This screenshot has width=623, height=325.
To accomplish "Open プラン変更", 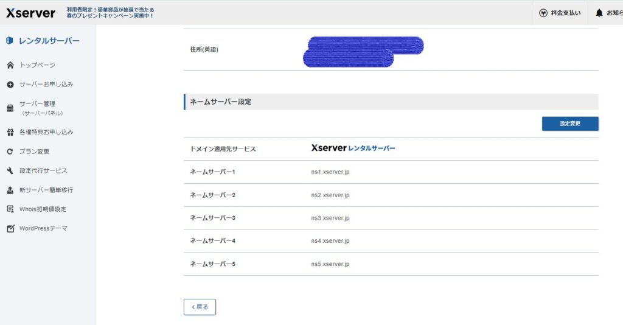I will point(34,152).
